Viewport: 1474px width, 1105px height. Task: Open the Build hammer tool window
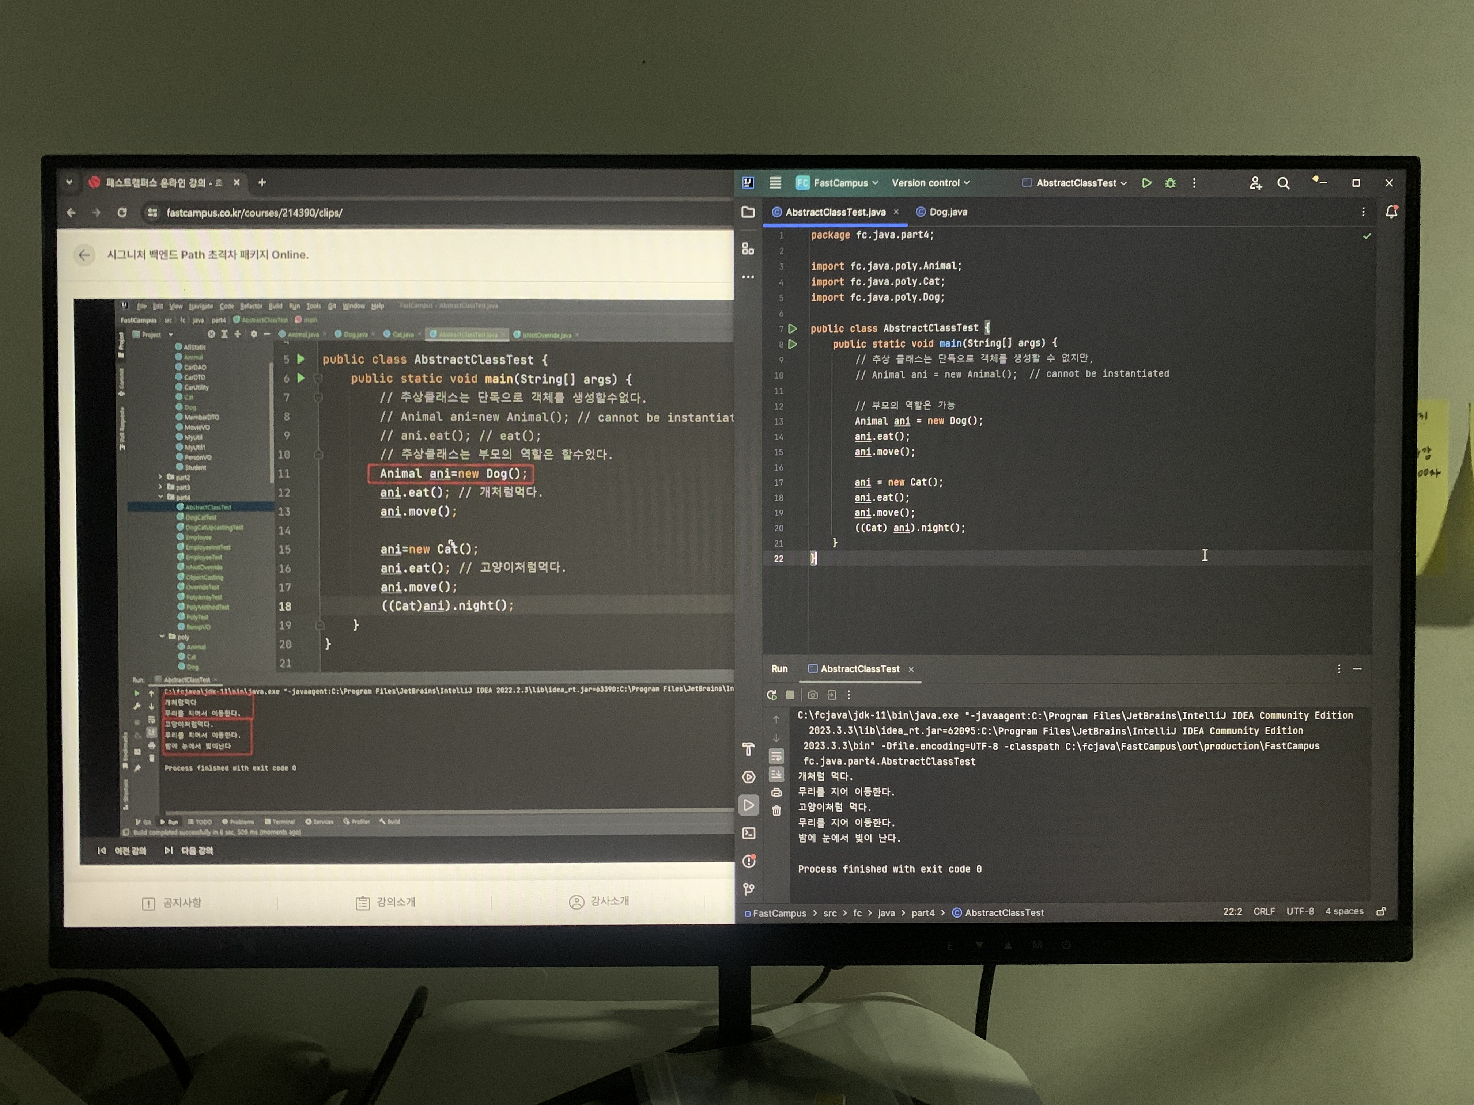[x=748, y=749]
